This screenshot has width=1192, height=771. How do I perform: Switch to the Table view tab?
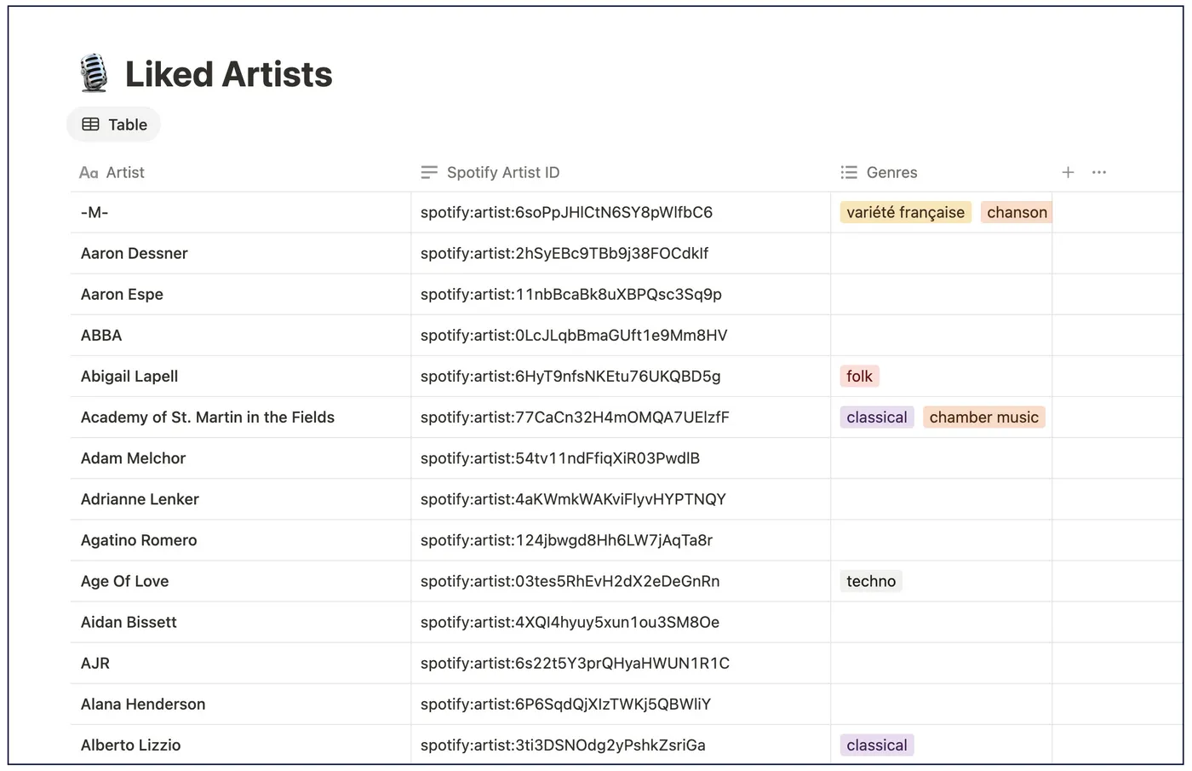(x=114, y=124)
